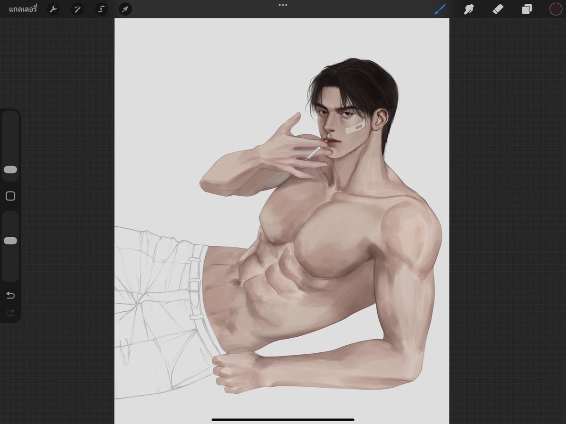Image resolution: width=566 pixels, height=424 pixels.
Task: Tap the Modify button between the sidebar sliders
Action: (x=10, y=196)
